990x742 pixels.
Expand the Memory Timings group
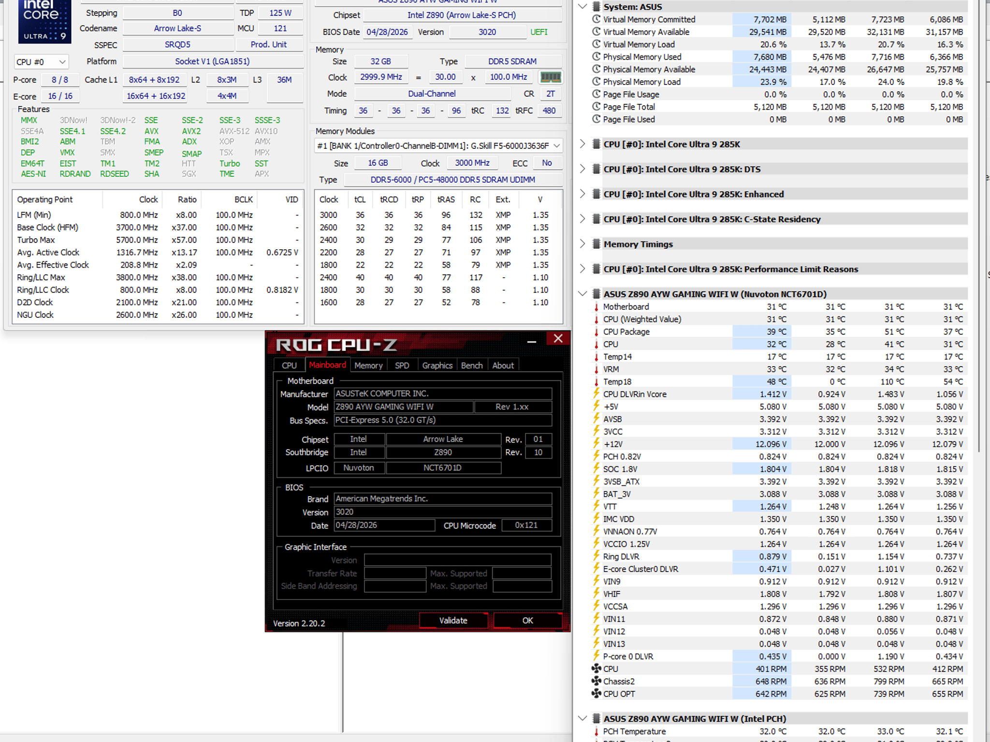point(582,244)
